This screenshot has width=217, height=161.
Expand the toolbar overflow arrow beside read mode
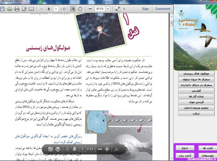point(123,9)
